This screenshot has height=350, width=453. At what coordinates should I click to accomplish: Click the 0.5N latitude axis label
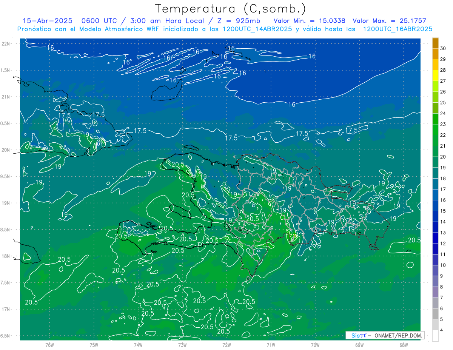point(6,123)
